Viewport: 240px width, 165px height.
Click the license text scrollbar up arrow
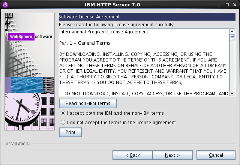click(x=232, y=31)
